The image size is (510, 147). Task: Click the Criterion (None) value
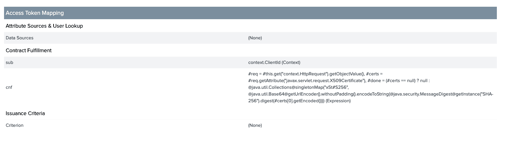click(255, 125)
